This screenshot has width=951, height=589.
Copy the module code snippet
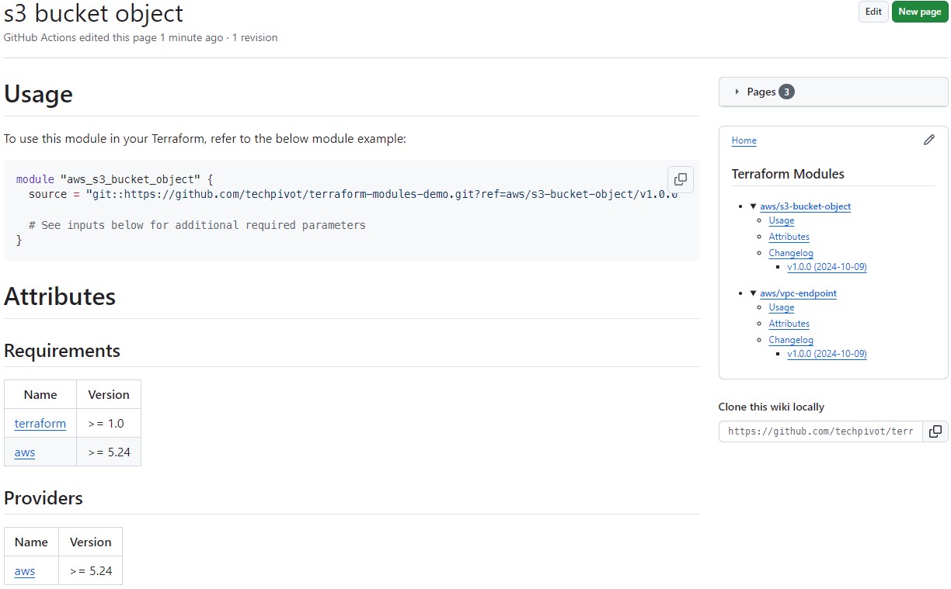tap(680, 179)
